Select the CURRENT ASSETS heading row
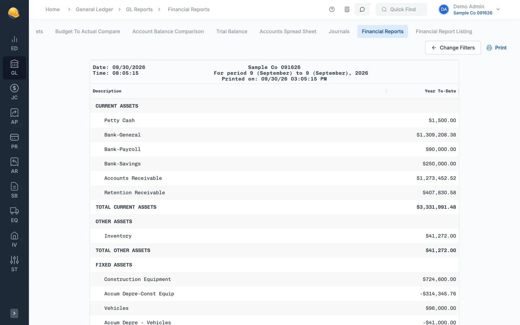Screen dimensions: 520x325 (x=274, y=106)
